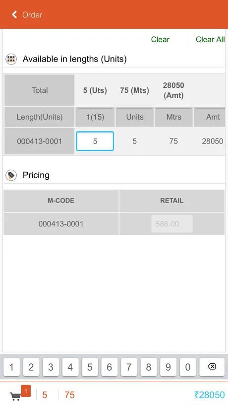
Task: Tap keypad digit 2
Action: tap(31, 367)
